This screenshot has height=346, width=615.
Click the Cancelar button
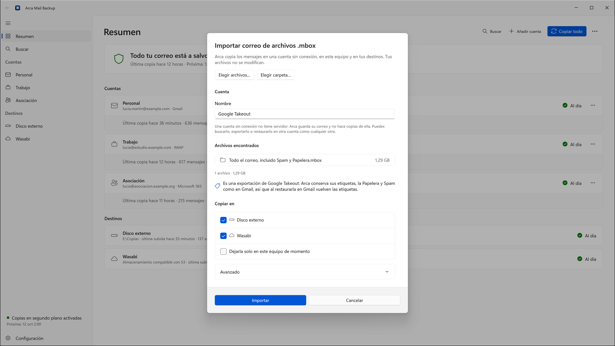click(354, 300)
